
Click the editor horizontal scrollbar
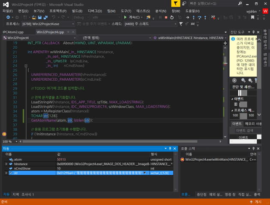pyautogui.click(x=110, y=141)
